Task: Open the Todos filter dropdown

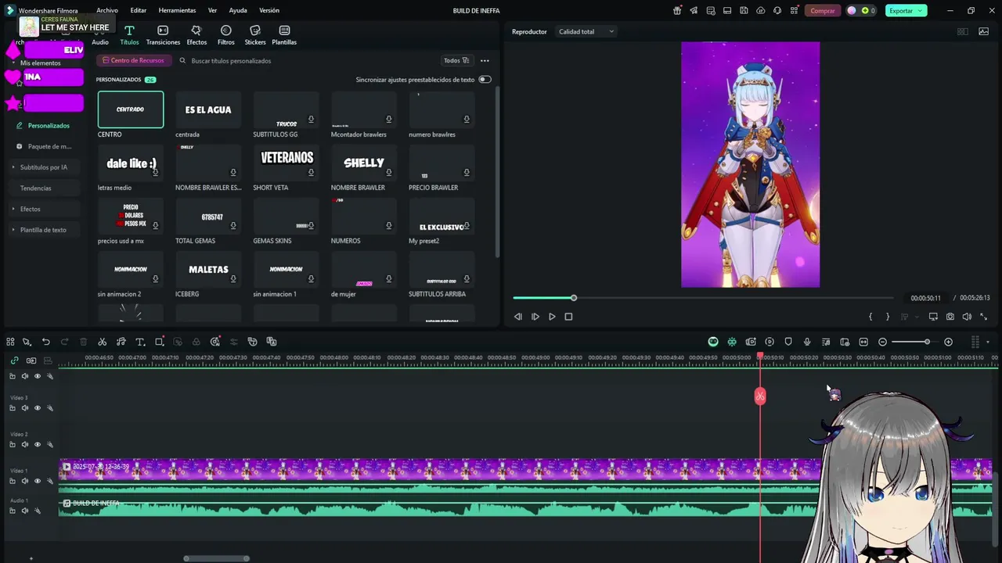Action: 456,60
